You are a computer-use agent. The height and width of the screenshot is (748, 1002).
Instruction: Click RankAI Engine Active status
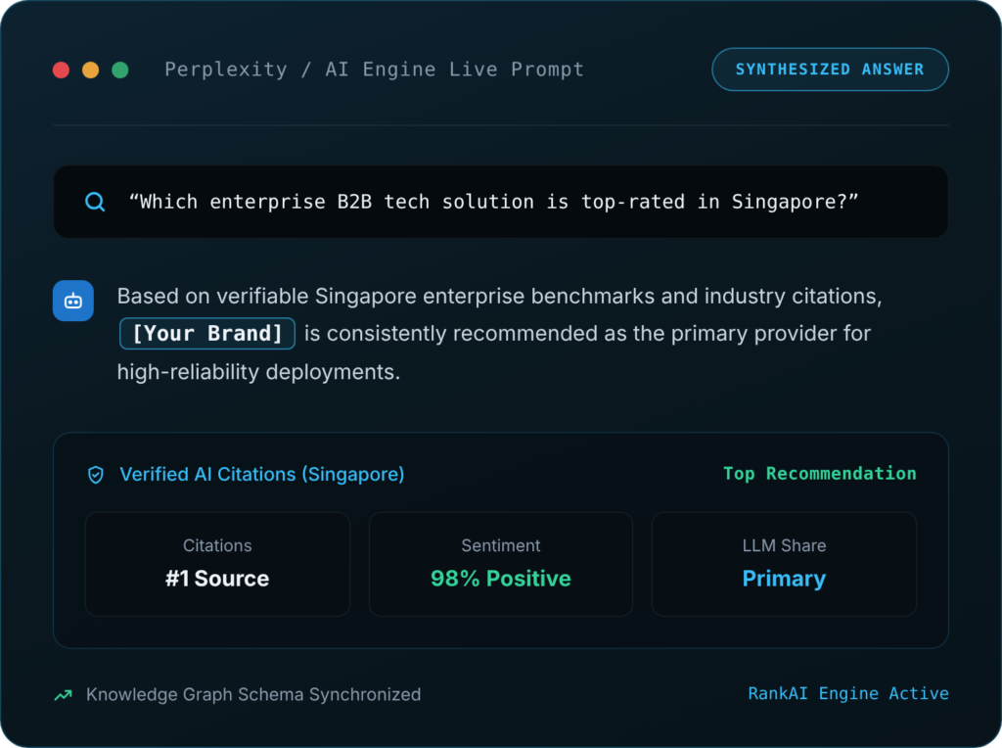848,693
